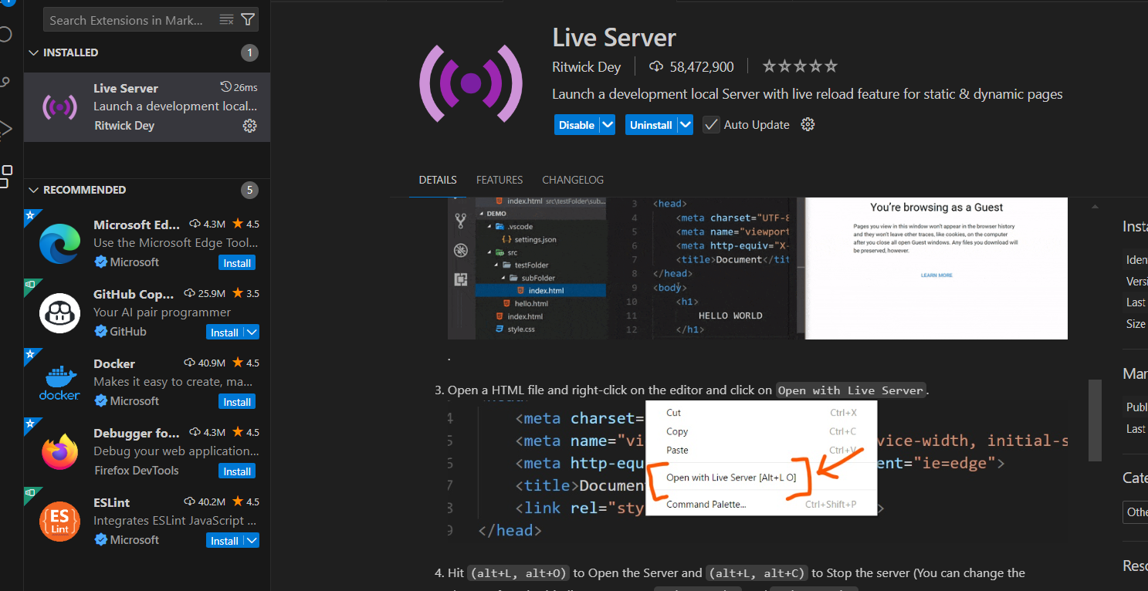Click the GitHub Copilot 25.9M downloads text
The height and width of the screenshot is (591, 1148).
click(210, 293)
